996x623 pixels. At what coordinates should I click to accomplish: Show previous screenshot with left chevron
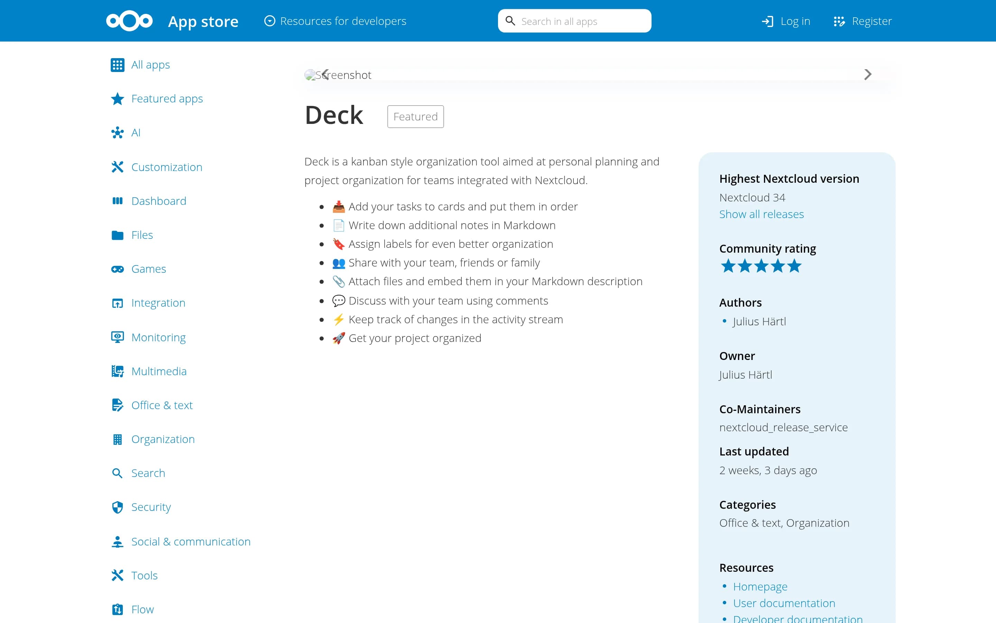point(325,74)
